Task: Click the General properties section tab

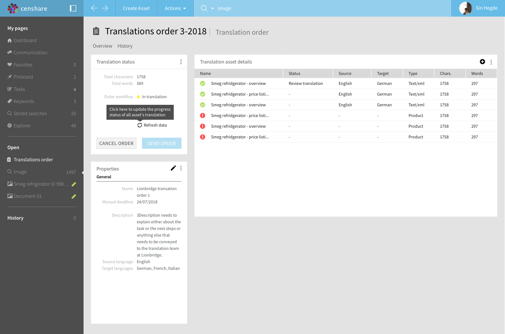Action: 104,177
